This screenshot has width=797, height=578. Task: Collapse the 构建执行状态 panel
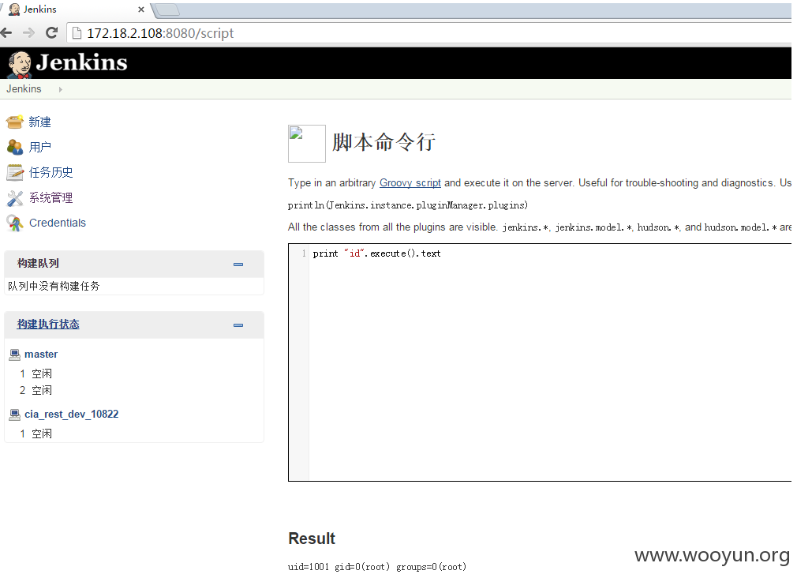point(238,325)
